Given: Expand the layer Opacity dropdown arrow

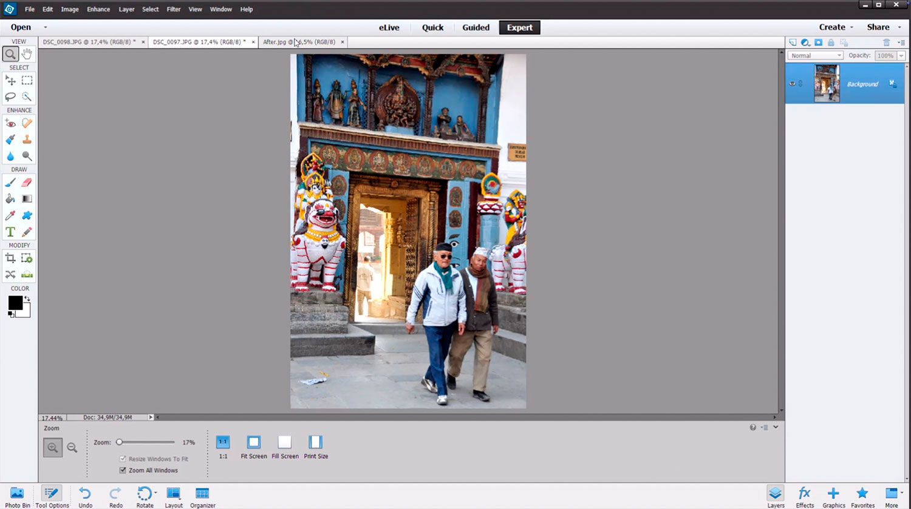Looking at the screenshot, I should pyautogui.click(x=901, y=55).
